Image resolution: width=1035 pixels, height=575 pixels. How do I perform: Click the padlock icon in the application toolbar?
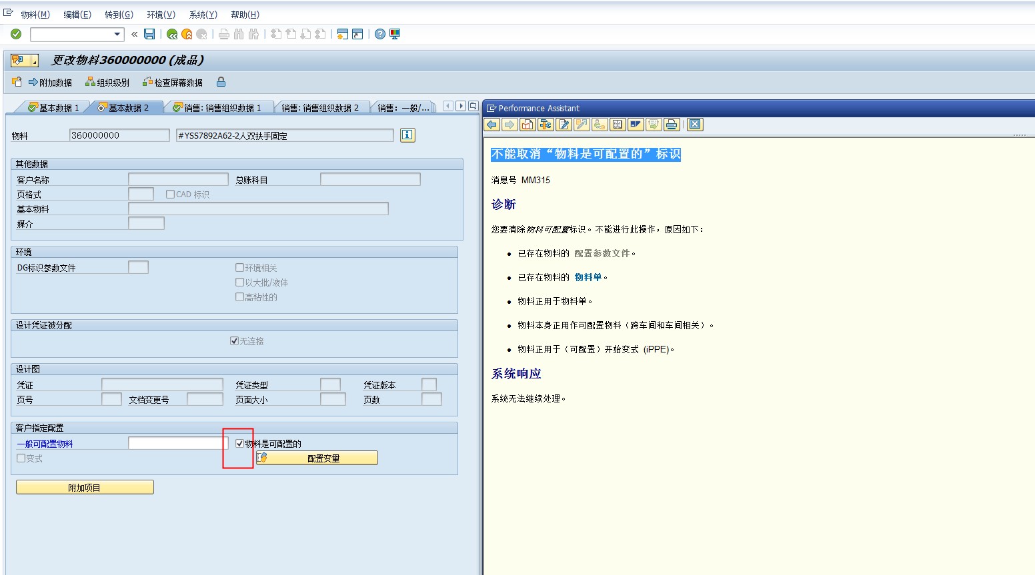coord(221,82)
